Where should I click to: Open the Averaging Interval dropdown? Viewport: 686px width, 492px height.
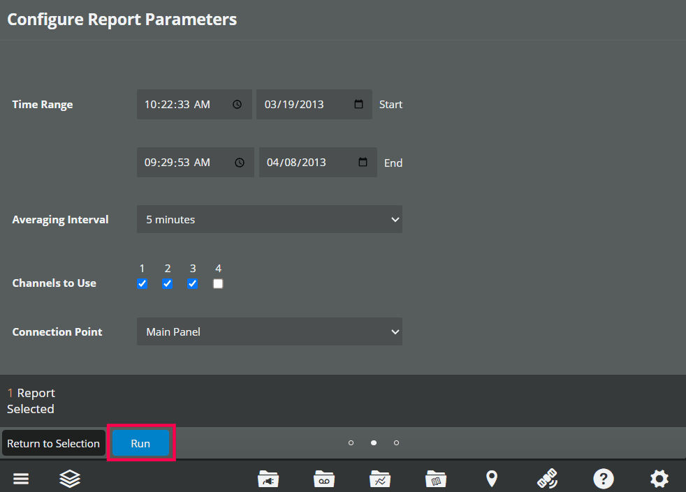pyautogui.click(x=270, y=219)
